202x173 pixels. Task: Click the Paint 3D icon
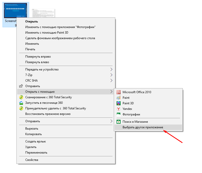coord(118,103)
